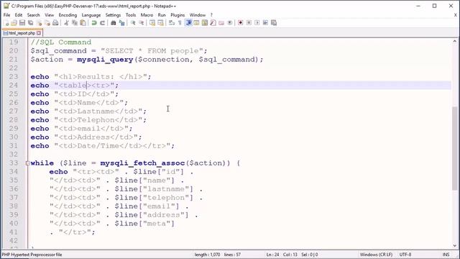Save the file using the Save icon
Viewport: 460px width, 259px height.
(x=22, y=23)
